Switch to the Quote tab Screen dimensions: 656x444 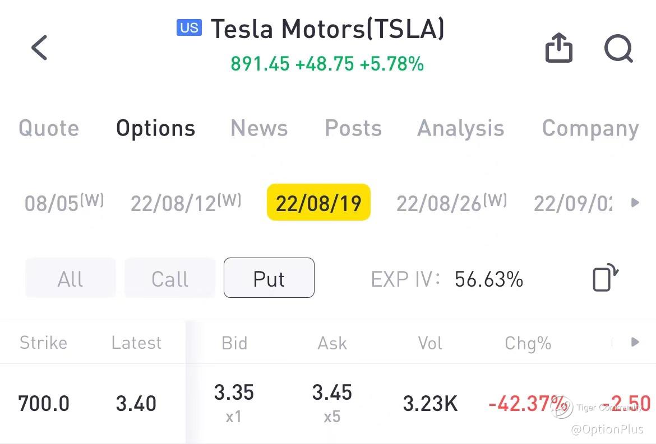pos(49,129)
